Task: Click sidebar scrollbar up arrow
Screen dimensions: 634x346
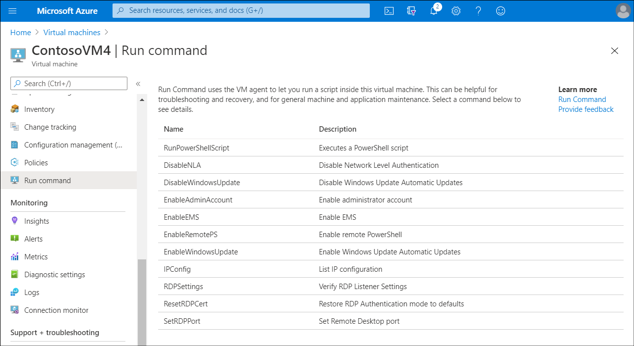Action: tap(142, 100)
